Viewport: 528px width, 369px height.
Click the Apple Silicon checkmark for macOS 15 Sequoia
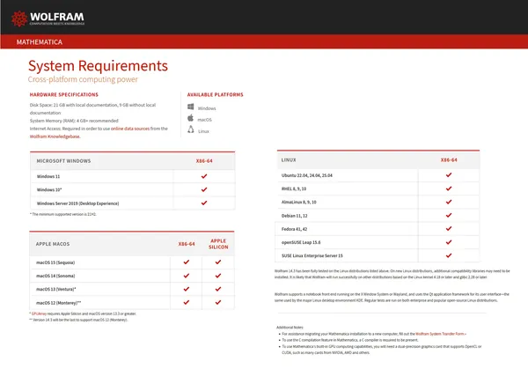click(x=218, y=262)
